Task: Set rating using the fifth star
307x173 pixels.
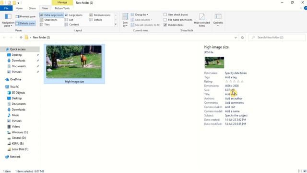Action: pyautogui.click(x=242, y=81)
